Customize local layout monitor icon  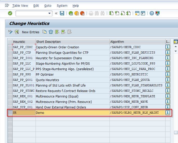158,13
